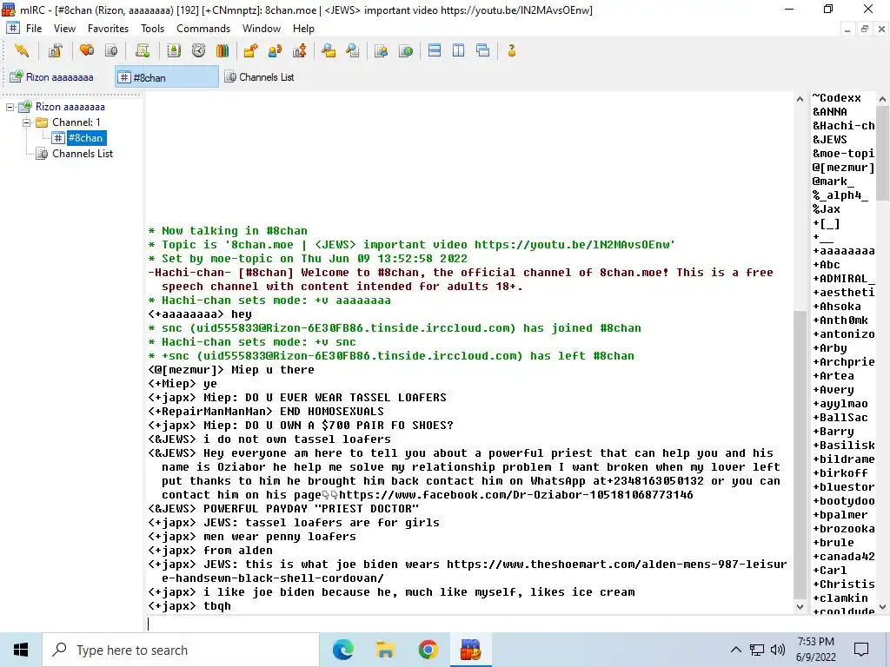890x667 pixels.
Task: Open DCC Options toolbar icon
Action: [x=300, y=51]
